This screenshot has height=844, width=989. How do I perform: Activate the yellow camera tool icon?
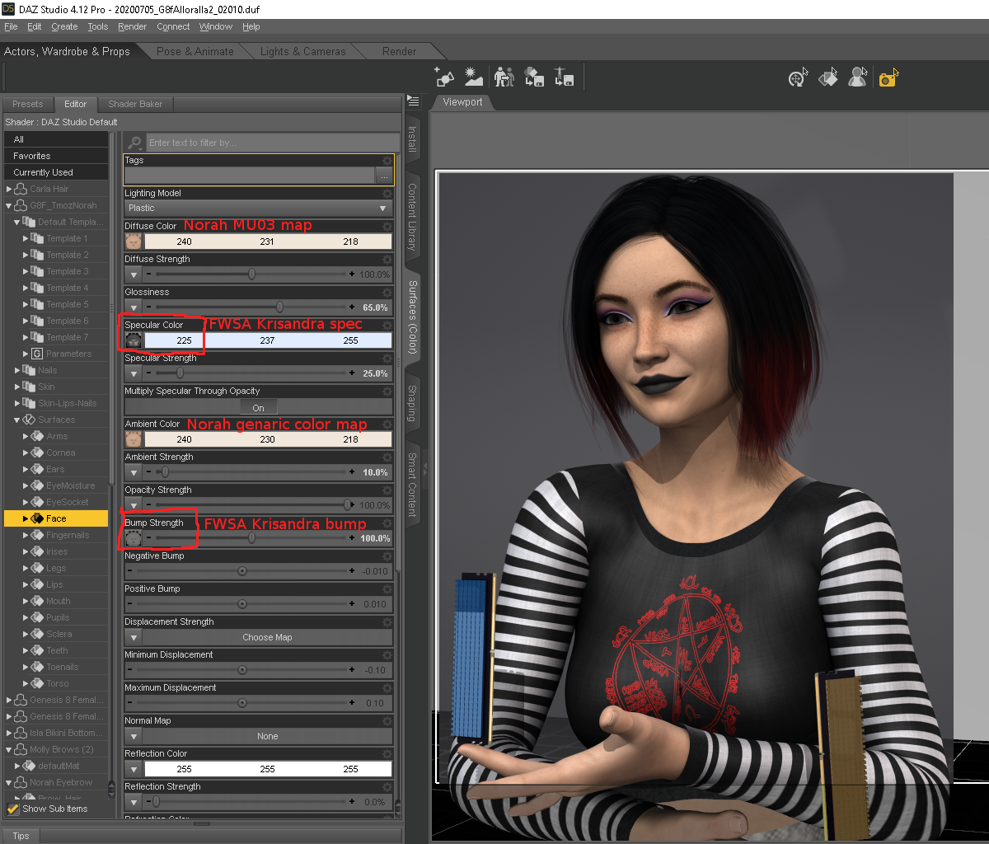[x=888, y=77]
